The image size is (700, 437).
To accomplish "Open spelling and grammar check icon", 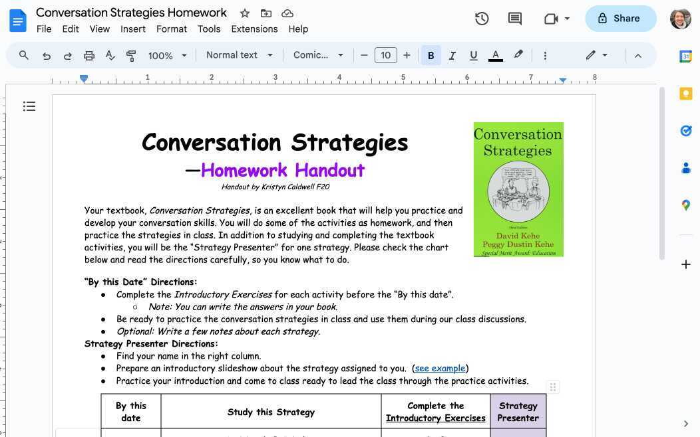I will coord(110,55).
